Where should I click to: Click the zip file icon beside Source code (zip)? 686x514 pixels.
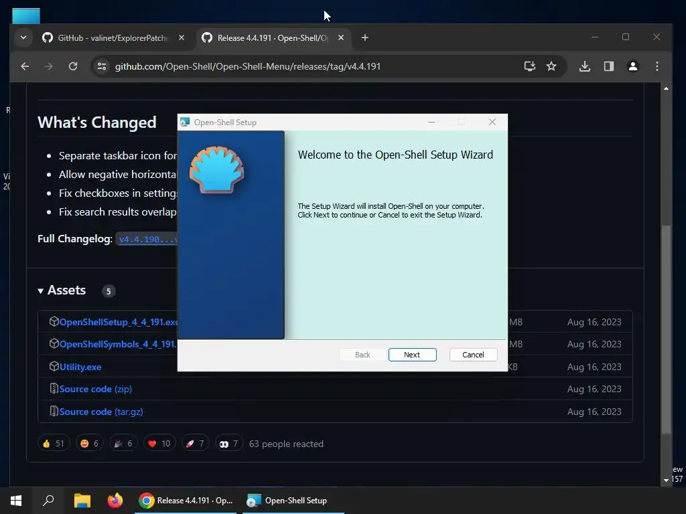point(54,389)
